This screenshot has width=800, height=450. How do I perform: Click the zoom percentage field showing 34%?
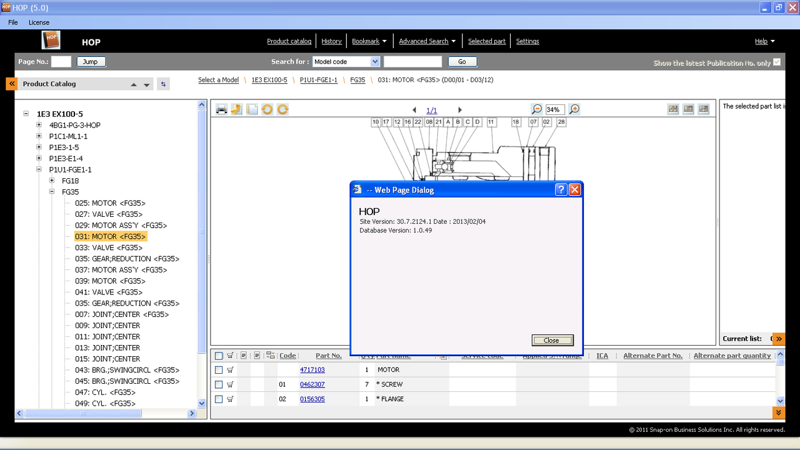[x=555, y=109]
